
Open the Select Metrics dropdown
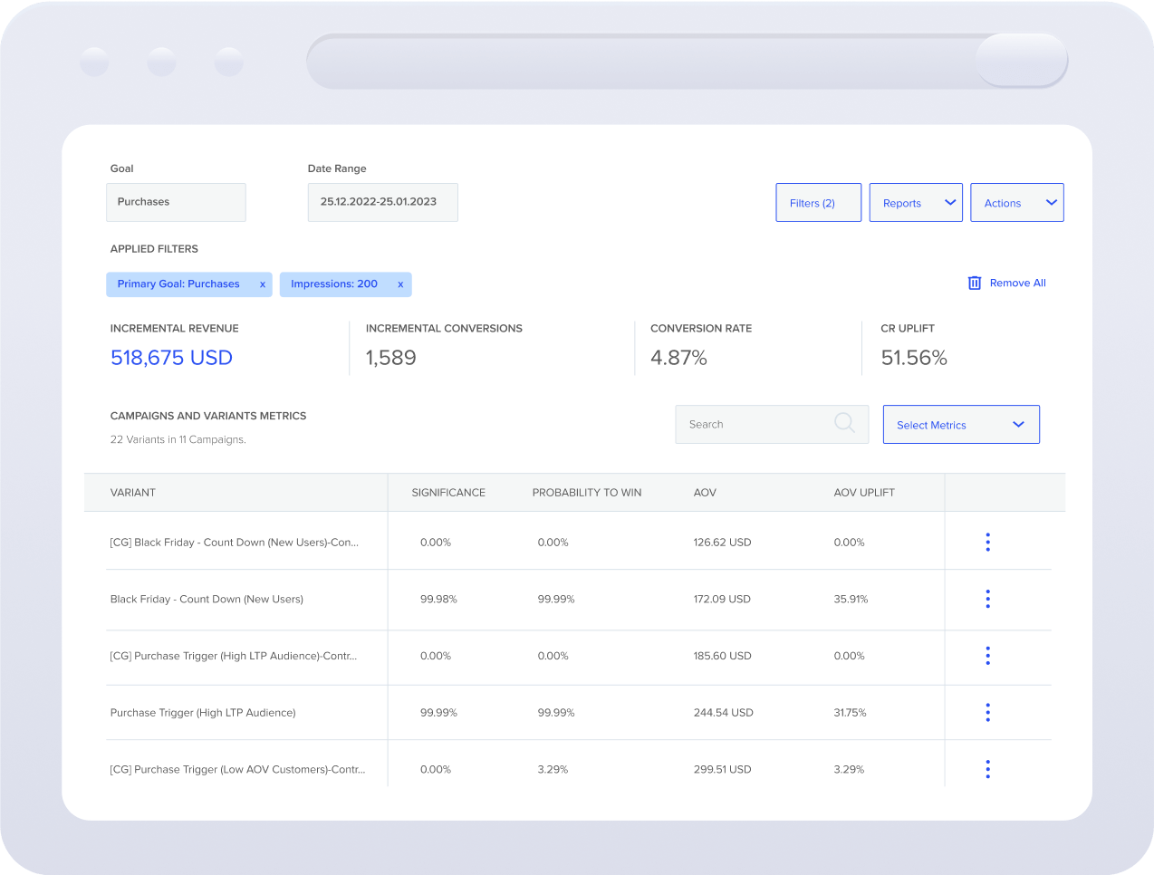click(x=960, y=425)
